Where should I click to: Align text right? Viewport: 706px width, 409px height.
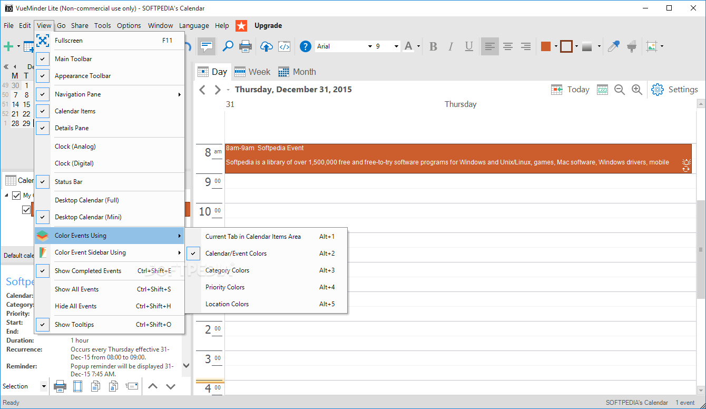point(525,46)
